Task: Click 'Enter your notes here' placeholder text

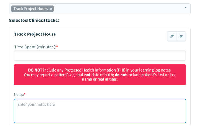Action: pyautogui.click(x=36, y=105)
